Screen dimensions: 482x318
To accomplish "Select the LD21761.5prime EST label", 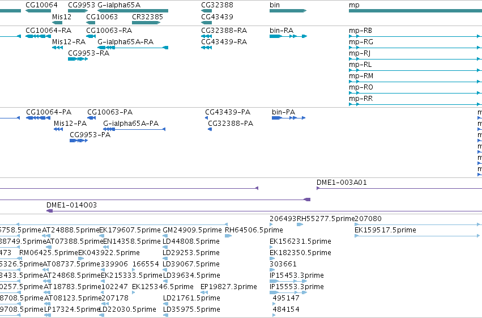I will point(191,298).
